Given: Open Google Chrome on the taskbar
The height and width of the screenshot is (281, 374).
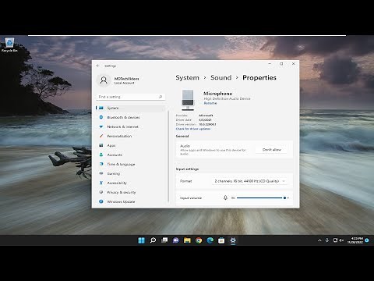Looking at the screenshot, I should pos(199,240).
